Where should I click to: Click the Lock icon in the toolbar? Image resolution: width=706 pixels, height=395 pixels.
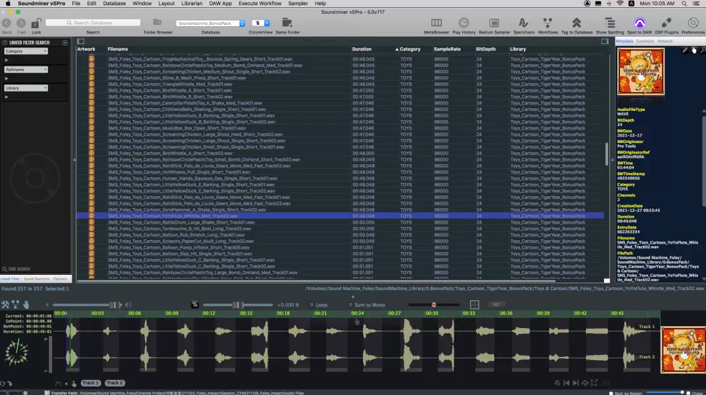click(36, 23)
